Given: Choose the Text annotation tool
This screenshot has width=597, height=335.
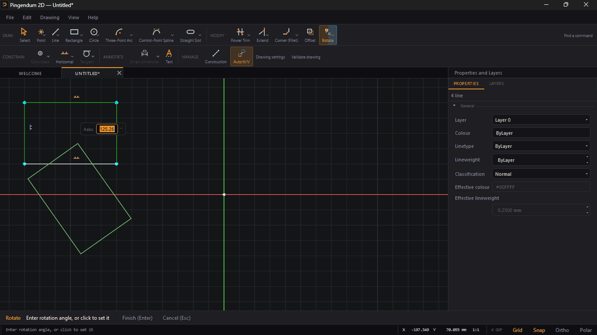Looking at the screenshot, I should tap(169, 57).
